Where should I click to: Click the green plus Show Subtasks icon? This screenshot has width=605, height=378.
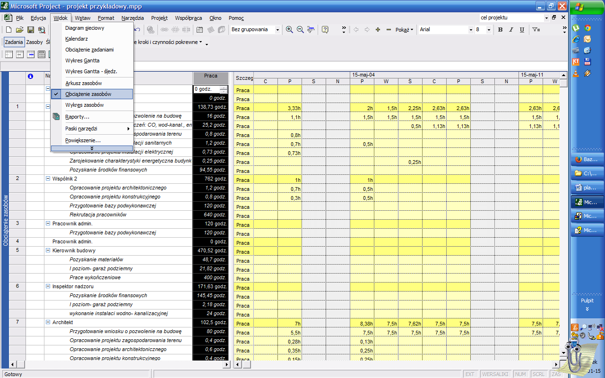(378, 30)
